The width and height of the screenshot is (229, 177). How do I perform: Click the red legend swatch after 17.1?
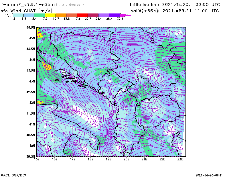click(x=82, y=15)
